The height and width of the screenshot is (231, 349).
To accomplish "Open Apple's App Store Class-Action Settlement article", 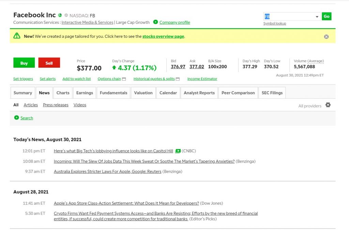I will coord(126,203).
